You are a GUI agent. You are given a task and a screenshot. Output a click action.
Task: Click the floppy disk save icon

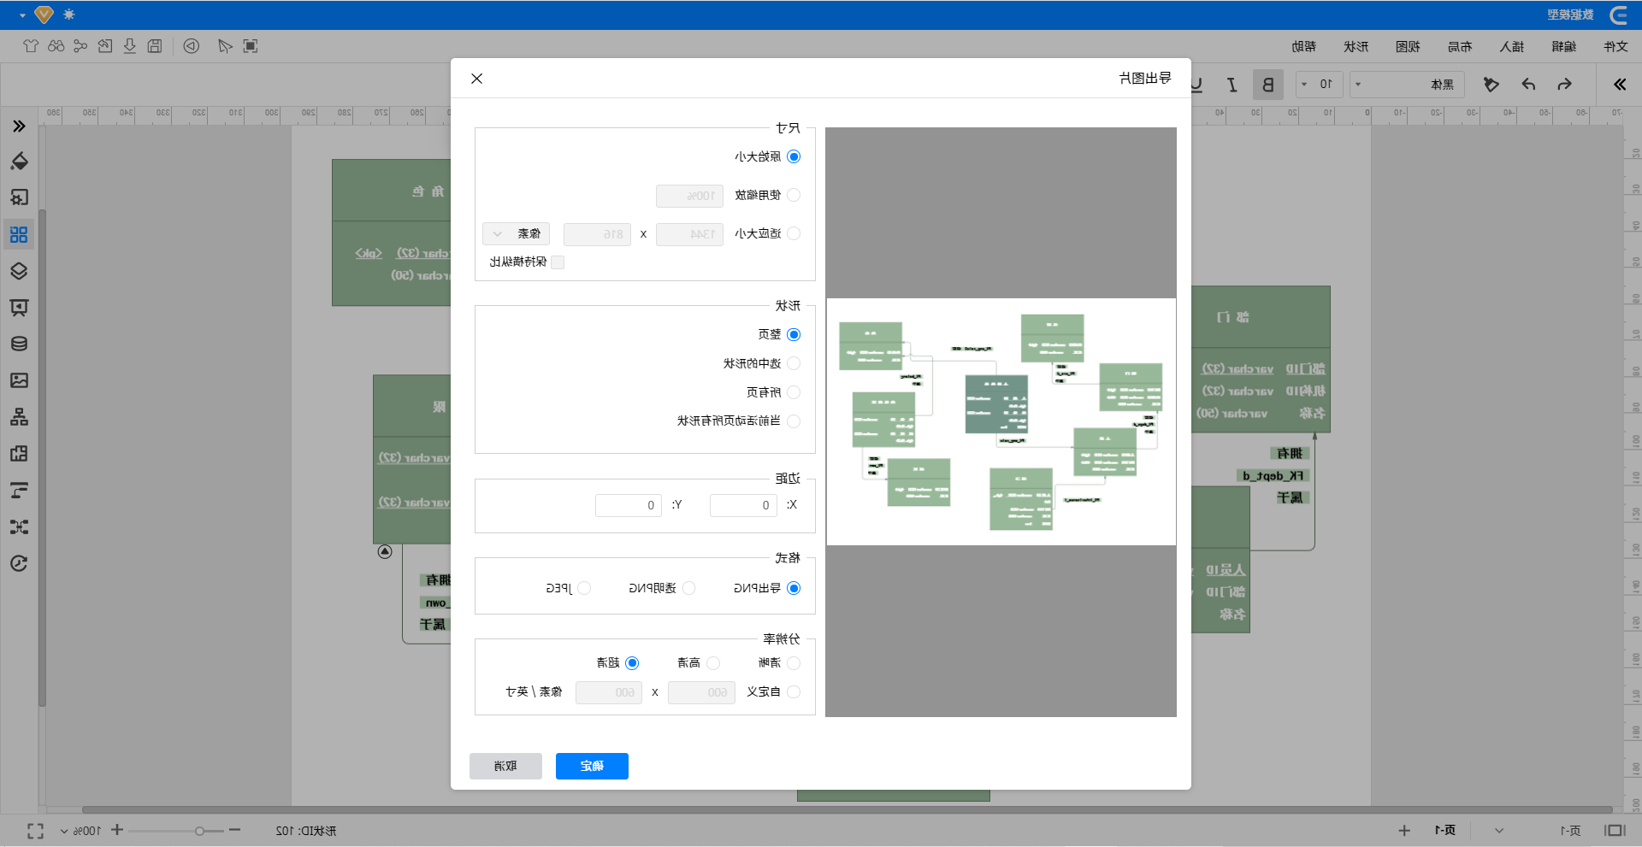click(x=155, y=46)
